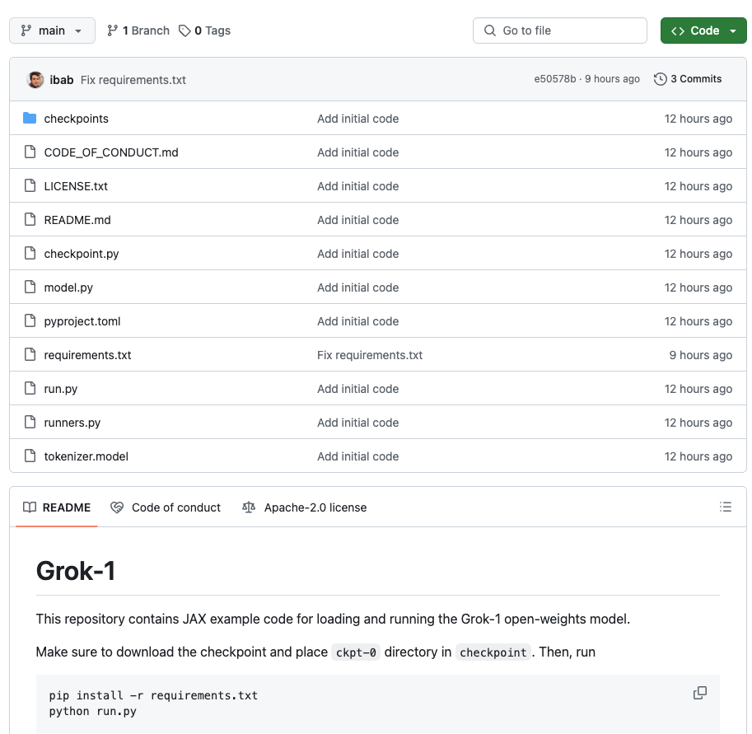The image size is (752, 734).
Task: Click the tag icon beside 0 Tags
Action: coord(184,30)
